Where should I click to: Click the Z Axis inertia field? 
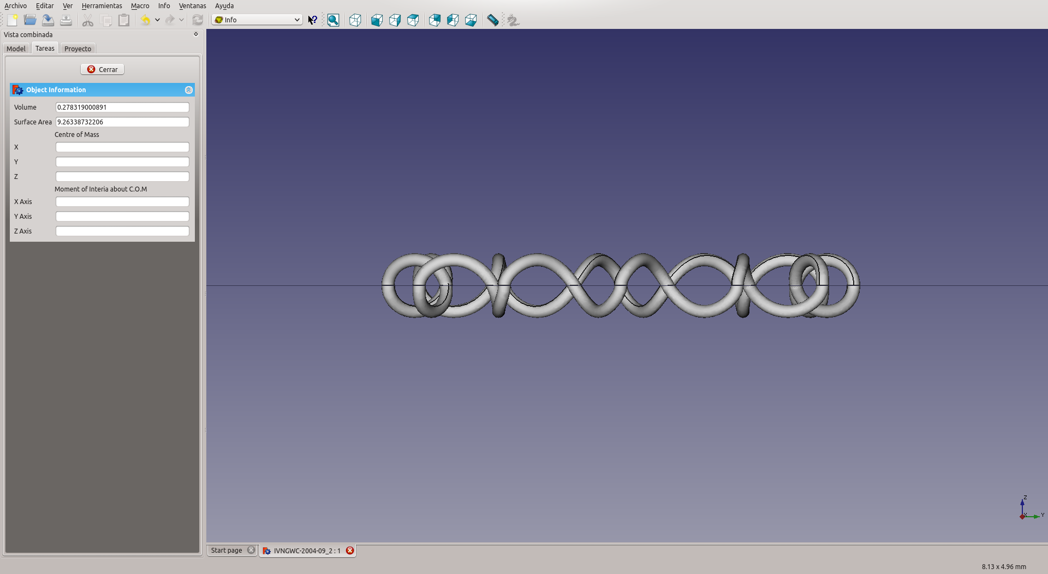(122, 231)
